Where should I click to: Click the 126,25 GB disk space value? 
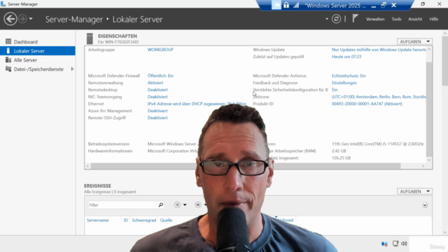341,157
